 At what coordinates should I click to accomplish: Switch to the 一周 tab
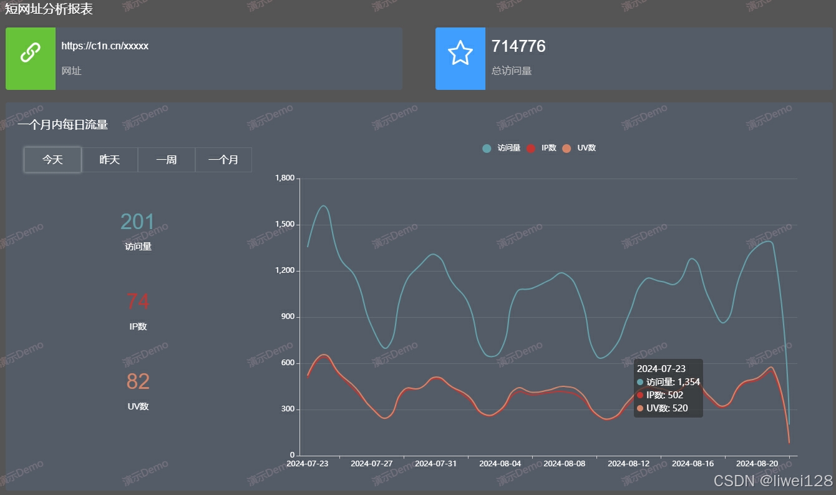[x=167, y=160]
